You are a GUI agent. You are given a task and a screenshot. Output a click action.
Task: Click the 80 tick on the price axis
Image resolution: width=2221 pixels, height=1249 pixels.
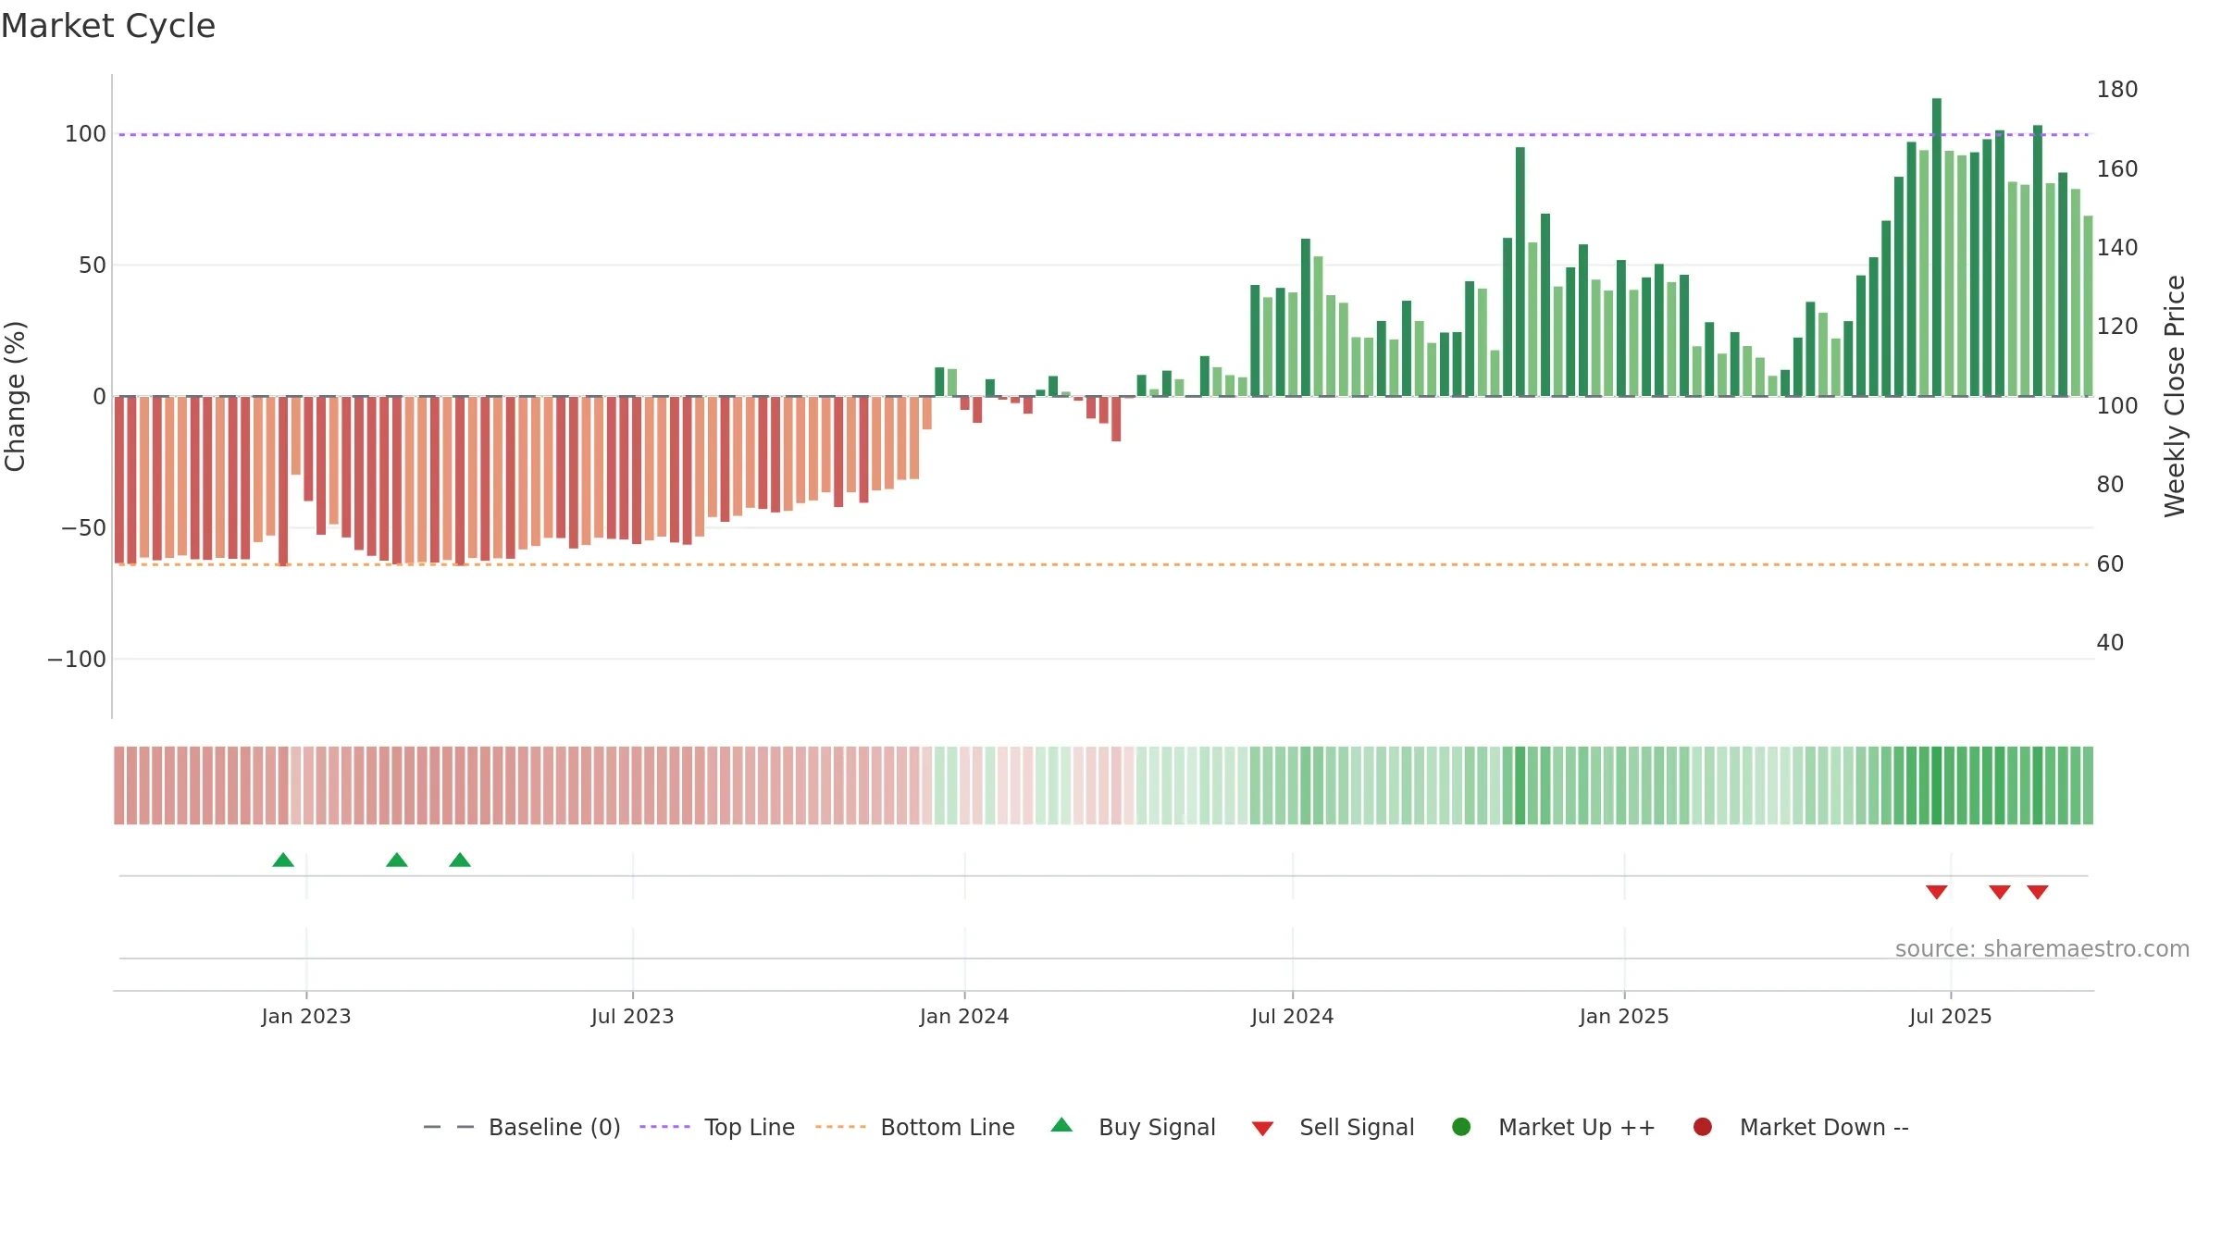(x=2111, y=485)
